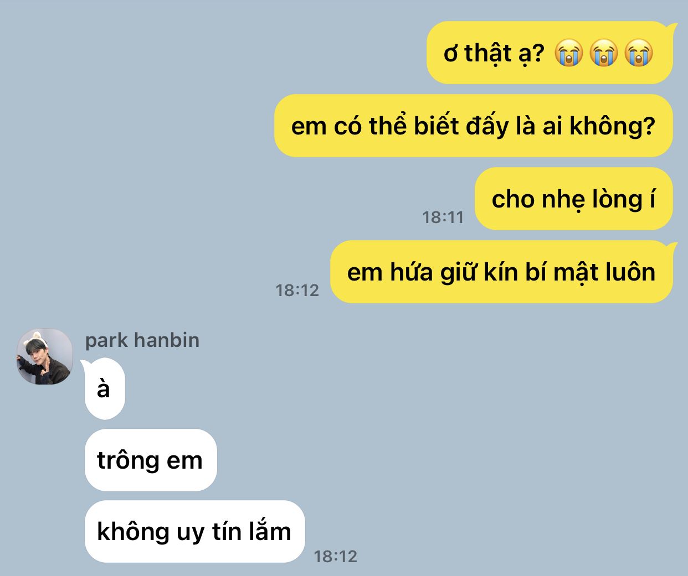
Task: Click the 18:12 timestamp beside the white bubble
Action: coord(336,556)
